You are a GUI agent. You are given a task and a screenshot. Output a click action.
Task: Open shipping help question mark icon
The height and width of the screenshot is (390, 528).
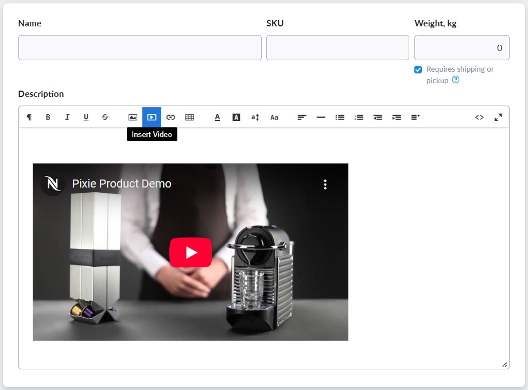455,80
